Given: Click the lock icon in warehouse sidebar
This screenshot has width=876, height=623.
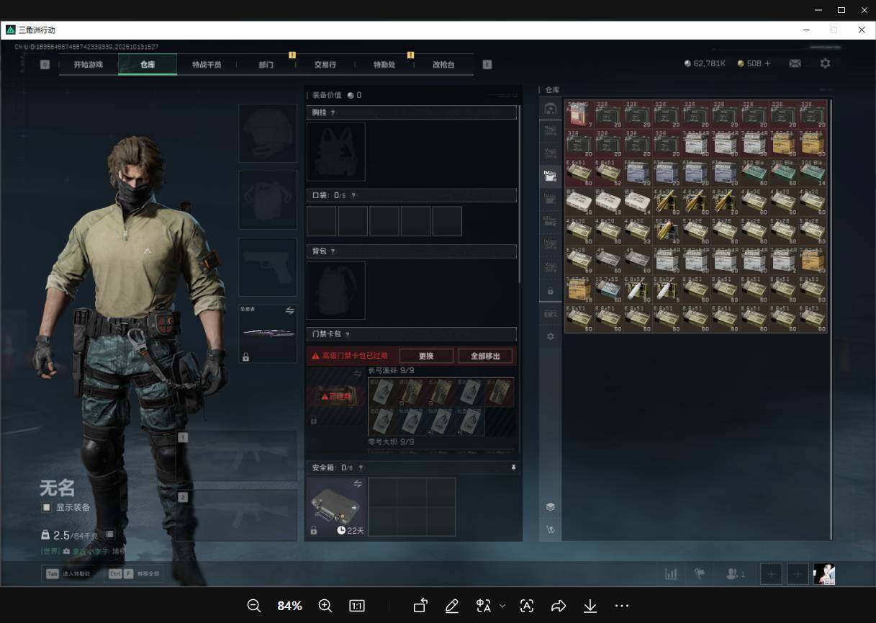Looking at the screenshot, I should click(x=551, y=291).
